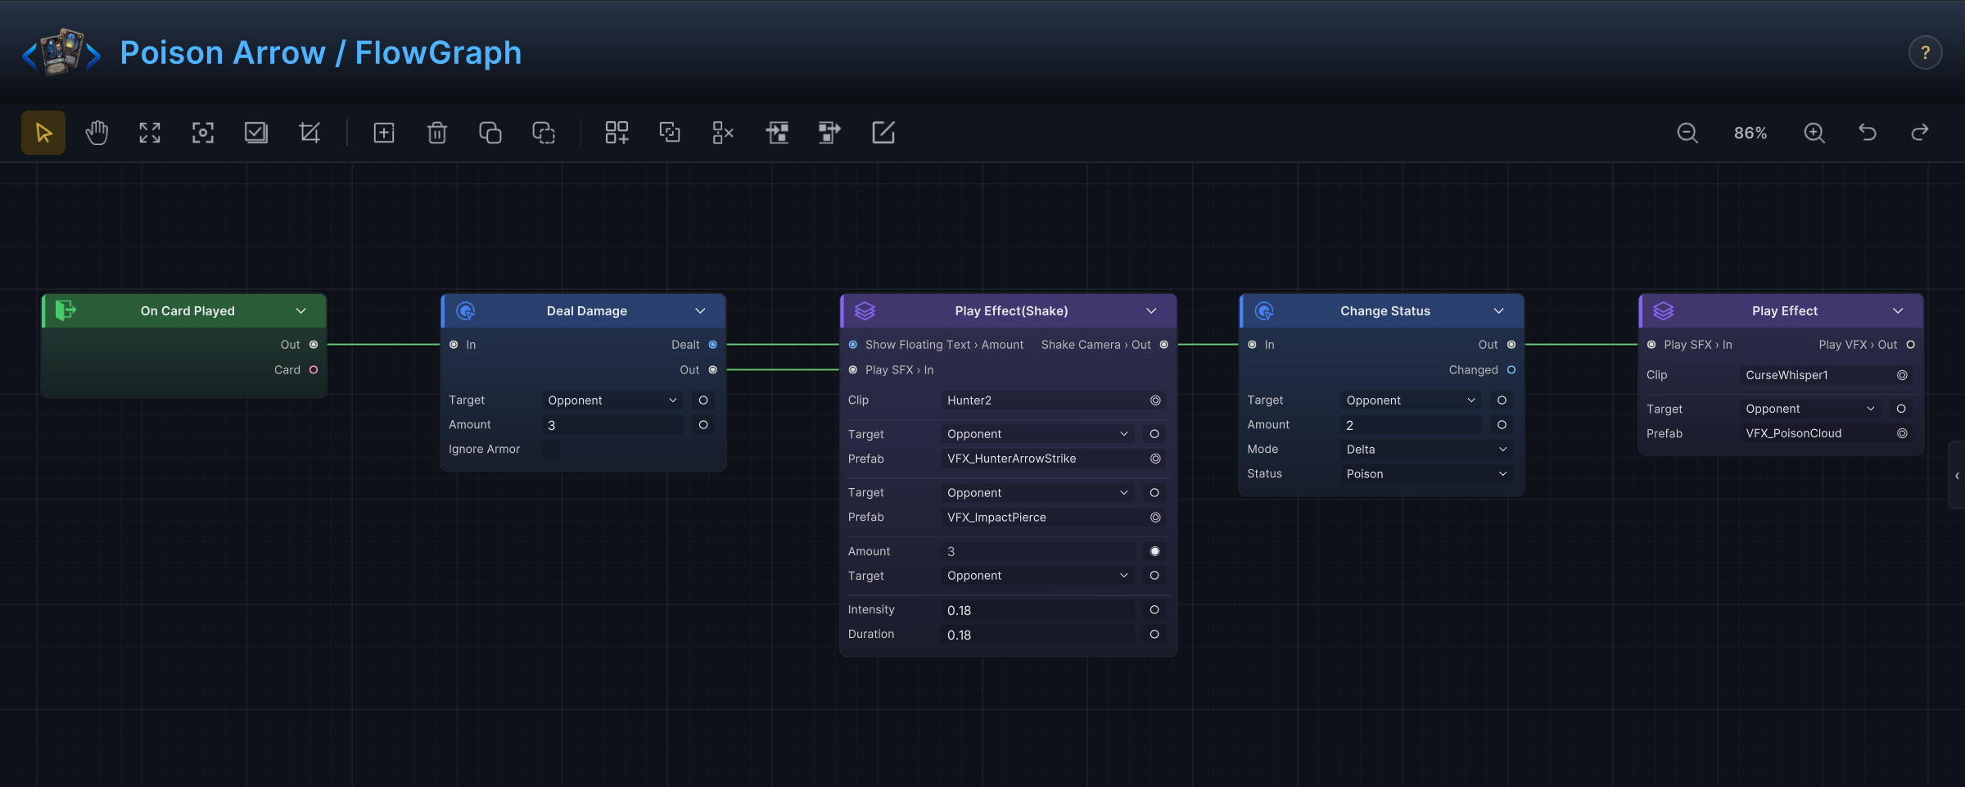This screenshot has height=787, width=1965.
Task: Open the Change Status Target dropdown
Action: [x=1411, y=400]
